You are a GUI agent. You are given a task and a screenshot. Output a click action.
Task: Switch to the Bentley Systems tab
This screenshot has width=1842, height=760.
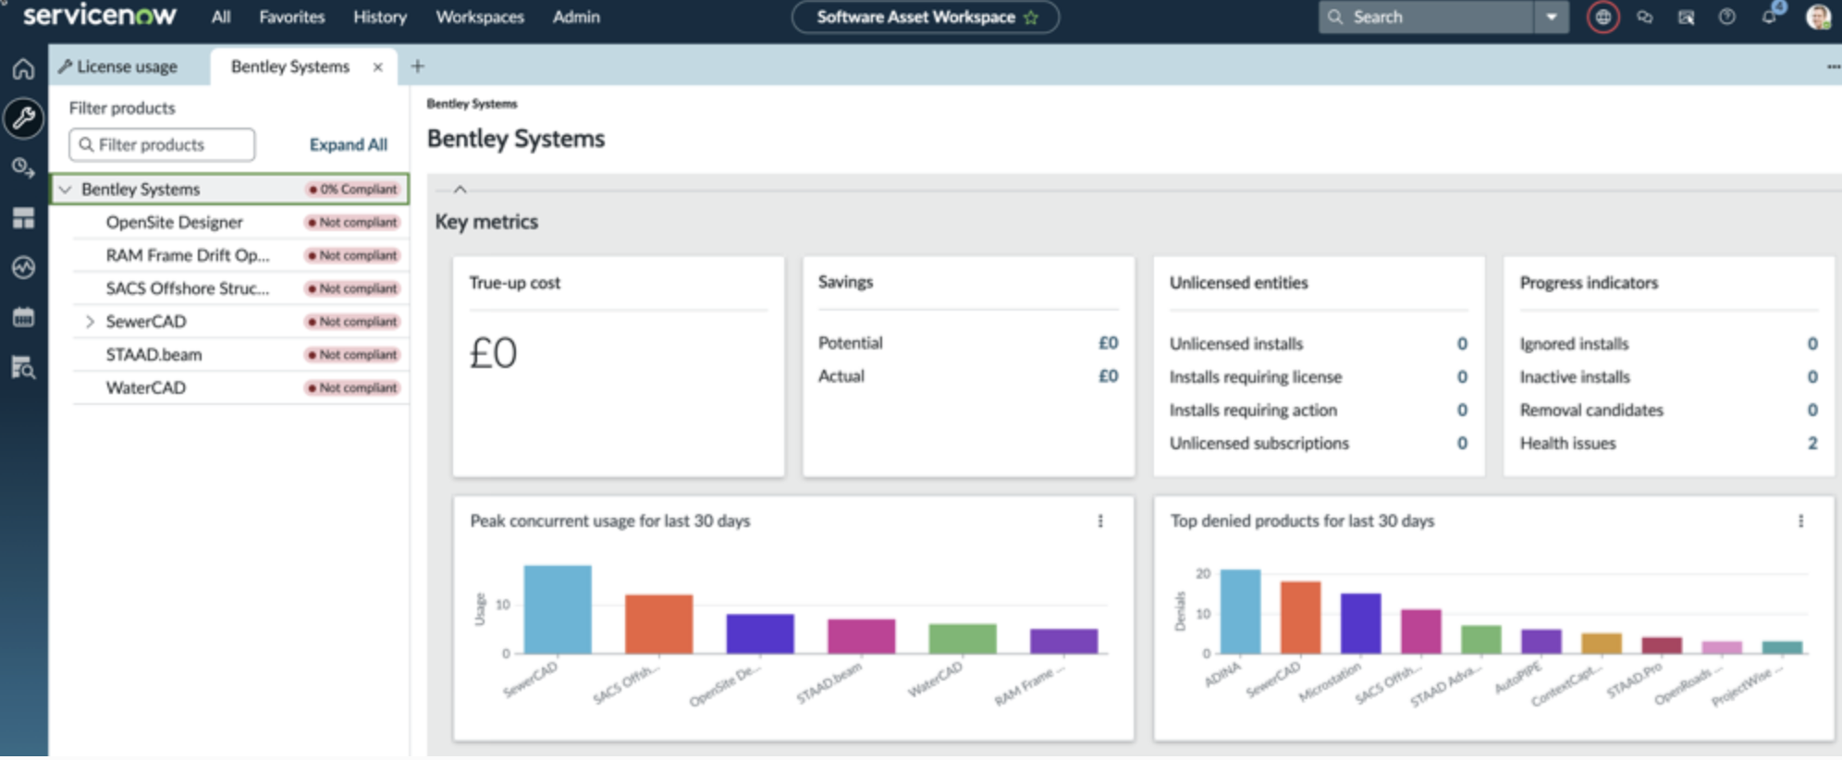(x=290, y=67)
